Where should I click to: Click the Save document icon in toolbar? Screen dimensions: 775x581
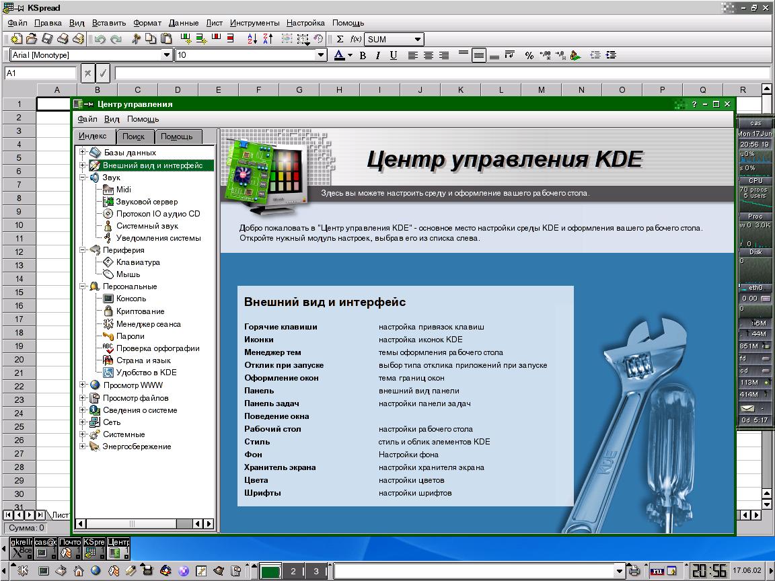coord(48,39)
